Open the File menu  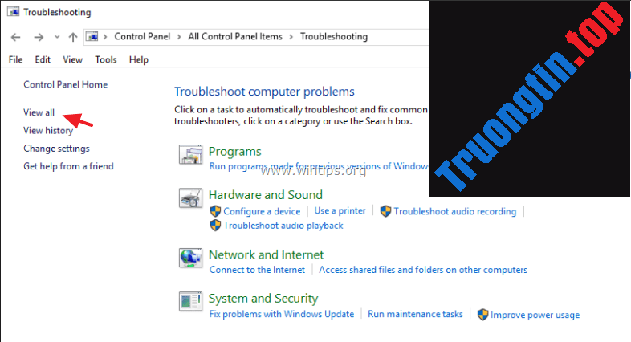click(15, 59)
